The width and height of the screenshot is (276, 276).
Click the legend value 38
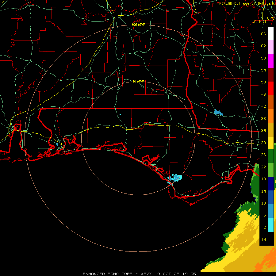263,118
